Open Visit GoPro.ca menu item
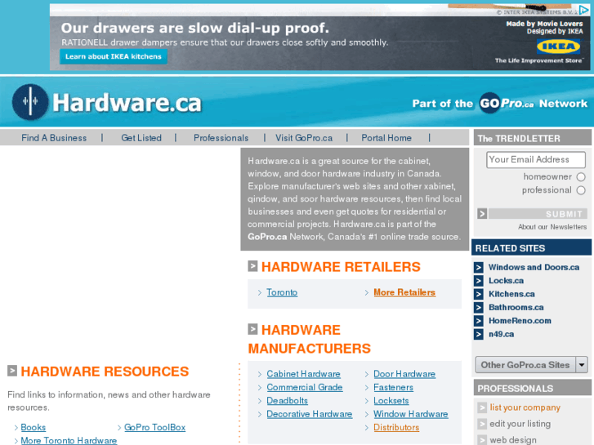594x445 pixels. pos(304,138)
